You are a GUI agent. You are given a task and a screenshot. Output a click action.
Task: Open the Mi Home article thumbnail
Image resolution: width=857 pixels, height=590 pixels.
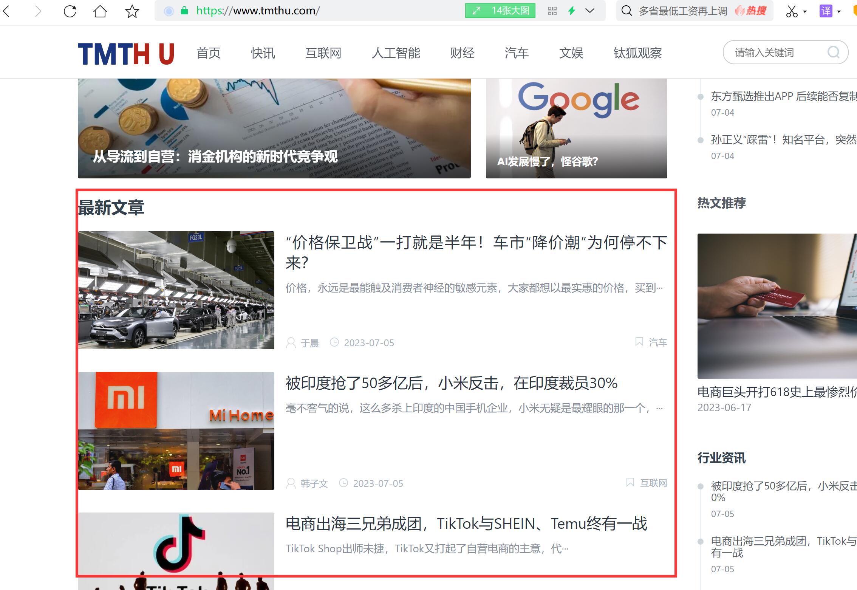pyautogui.click(x=176, y=431)
